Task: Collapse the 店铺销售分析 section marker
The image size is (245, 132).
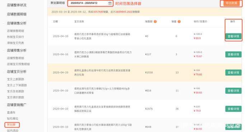Action: (4, 24)
